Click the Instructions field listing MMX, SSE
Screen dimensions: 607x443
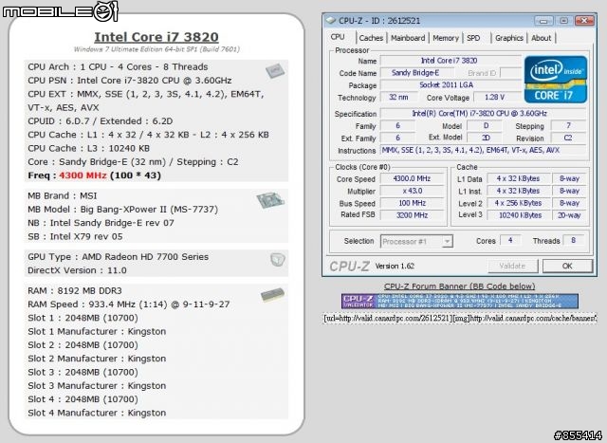pyautogui.click(x=483, y=150)
